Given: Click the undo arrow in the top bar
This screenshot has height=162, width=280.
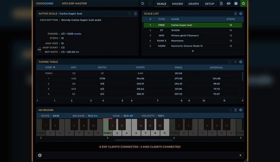Looking at the screenshot, I should [x=142, y=4].
